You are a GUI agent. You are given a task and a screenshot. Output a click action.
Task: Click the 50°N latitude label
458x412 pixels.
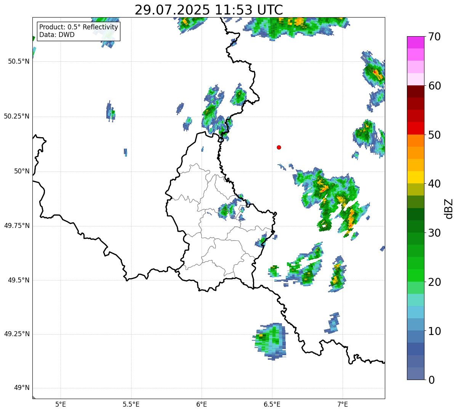pos(22,172)
